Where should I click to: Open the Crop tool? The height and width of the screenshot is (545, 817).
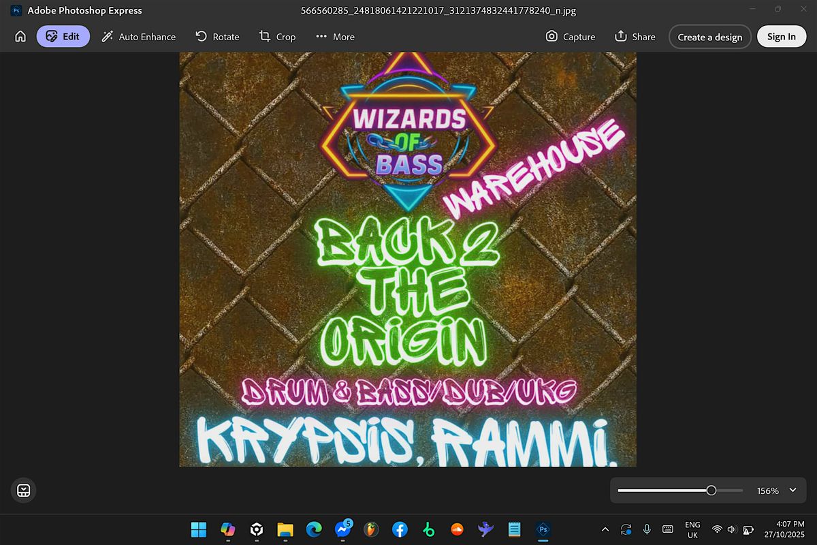tap(277, 36)
